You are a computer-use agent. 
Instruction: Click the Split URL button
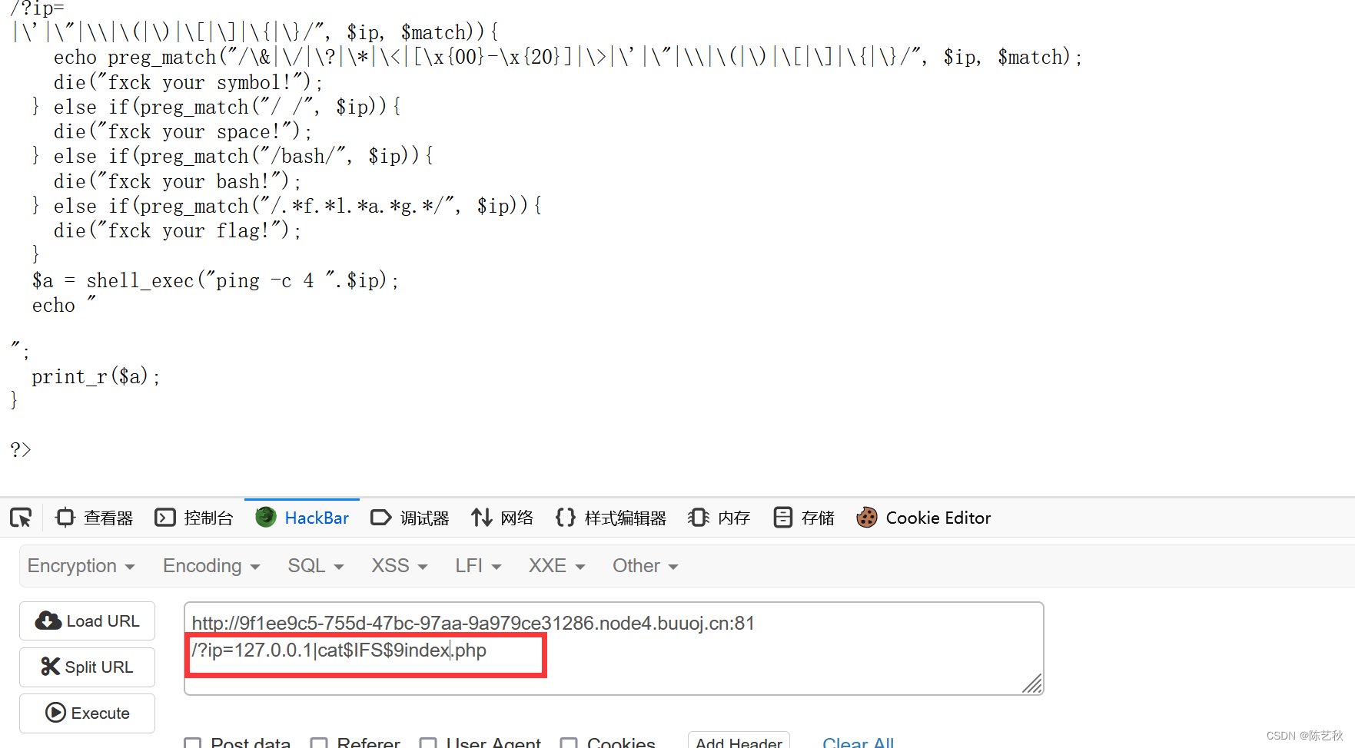(x=88, y=667)
